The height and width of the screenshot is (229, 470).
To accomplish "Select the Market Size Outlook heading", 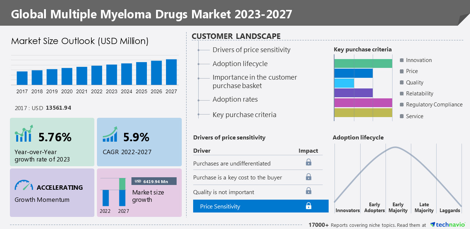I will pos(80,41).
